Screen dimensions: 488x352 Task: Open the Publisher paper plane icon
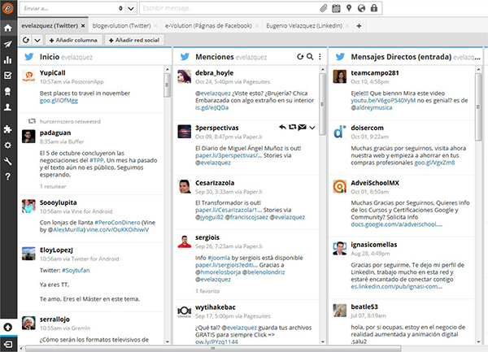click(x=8, y=44)
